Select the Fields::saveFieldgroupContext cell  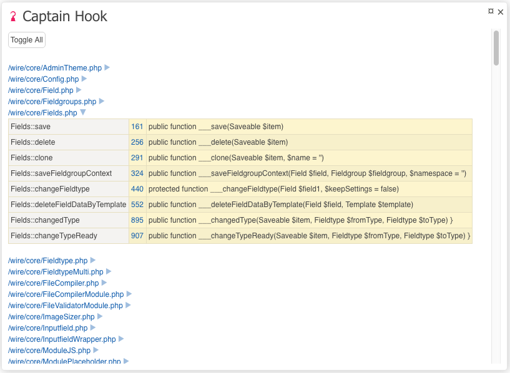coord(69,173)
